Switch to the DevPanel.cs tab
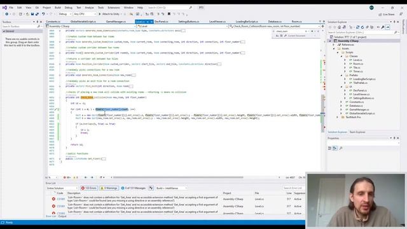This screenshot has width=407, height=229. tap(161, 22)
